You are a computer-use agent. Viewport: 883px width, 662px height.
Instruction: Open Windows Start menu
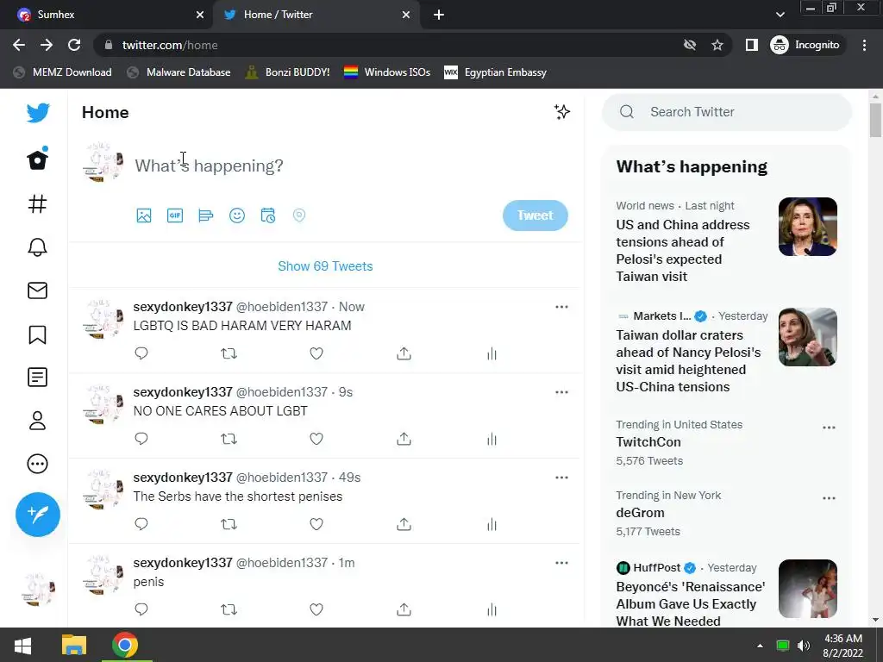22,645
